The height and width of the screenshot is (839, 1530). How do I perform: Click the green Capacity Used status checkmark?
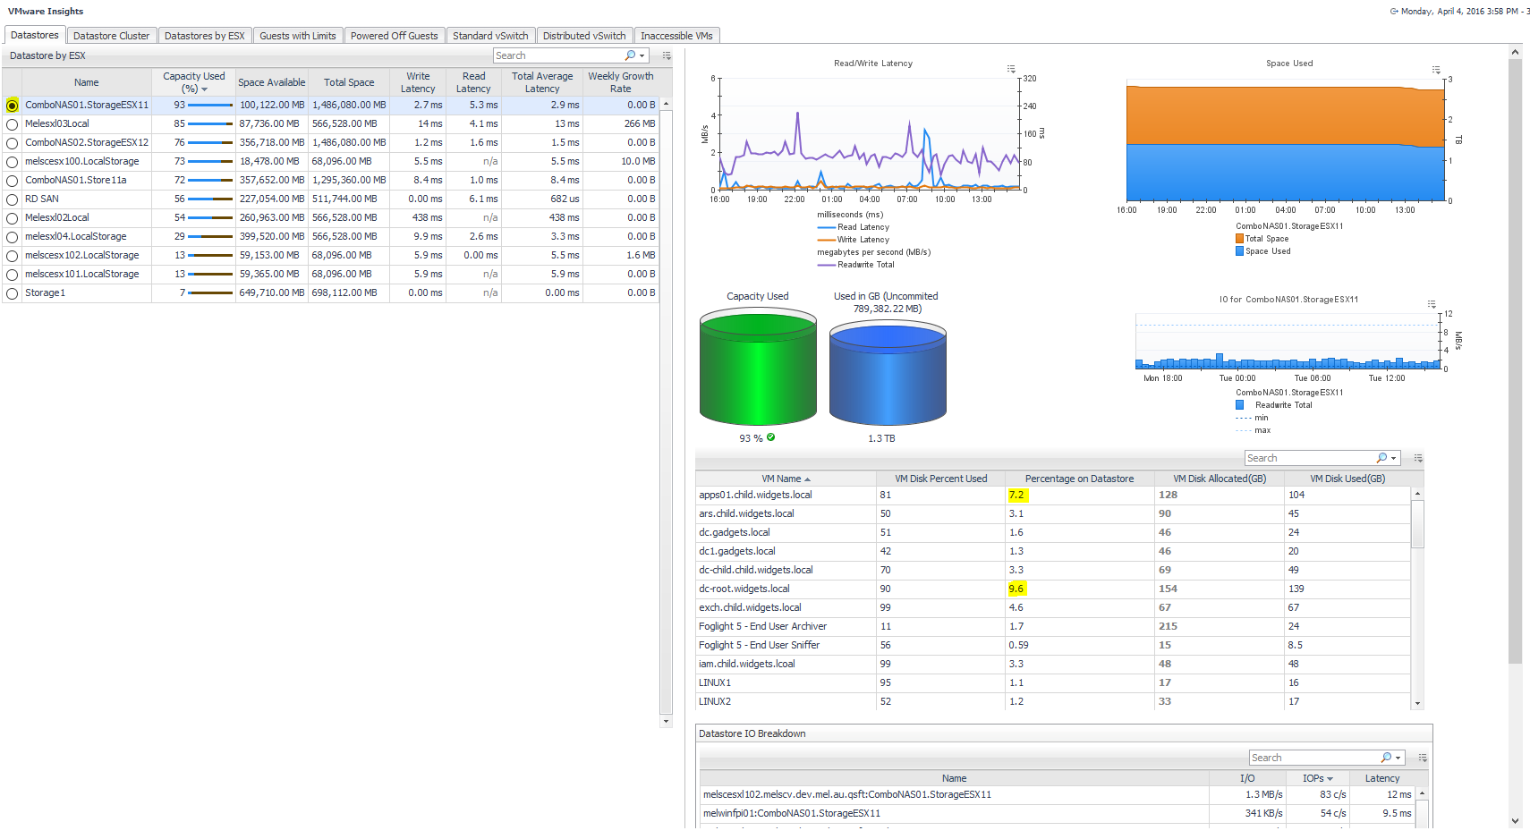coord(770,437)
